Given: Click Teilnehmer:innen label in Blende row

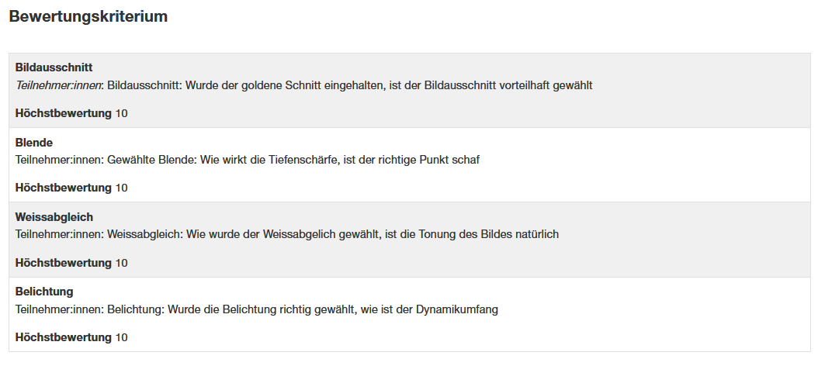Looking at the screenshot, I should point(58,160).
